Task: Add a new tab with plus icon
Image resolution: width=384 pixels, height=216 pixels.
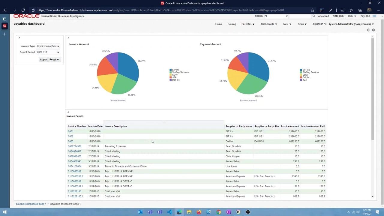Action: (x=4, y=34)
